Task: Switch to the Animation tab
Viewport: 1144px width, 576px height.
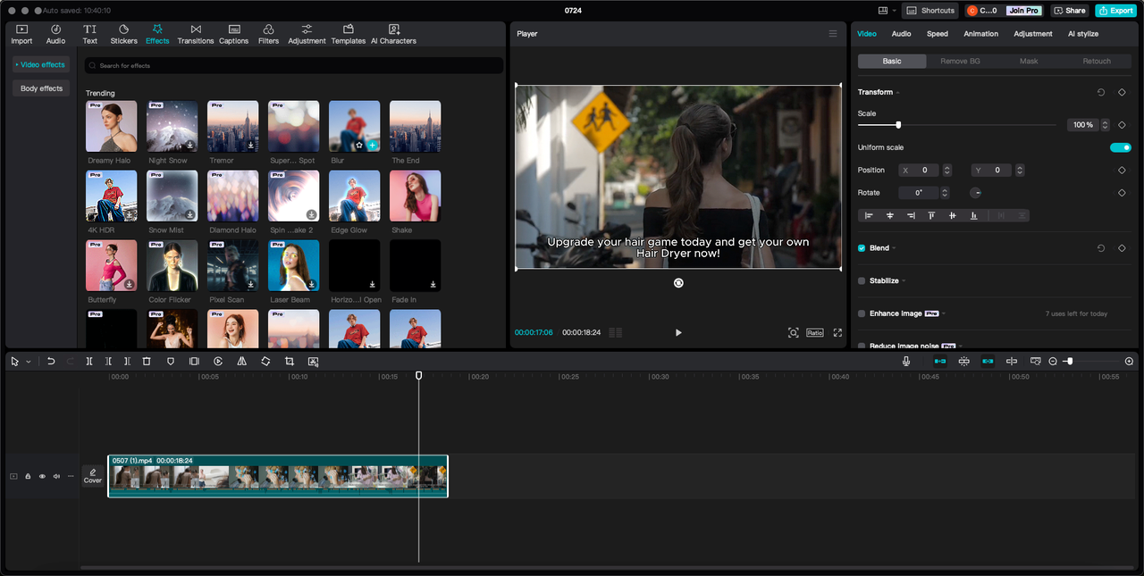Action: (980, 34)
